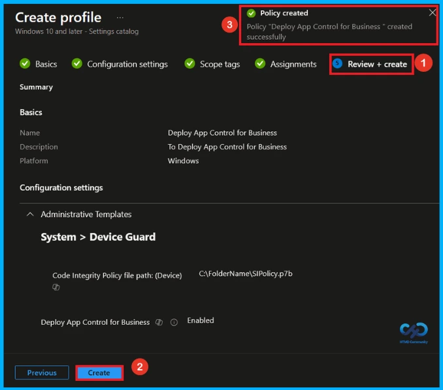Select the description 'To Deploy App Control for Business'
443x390 pixels.
click(227, 147)
